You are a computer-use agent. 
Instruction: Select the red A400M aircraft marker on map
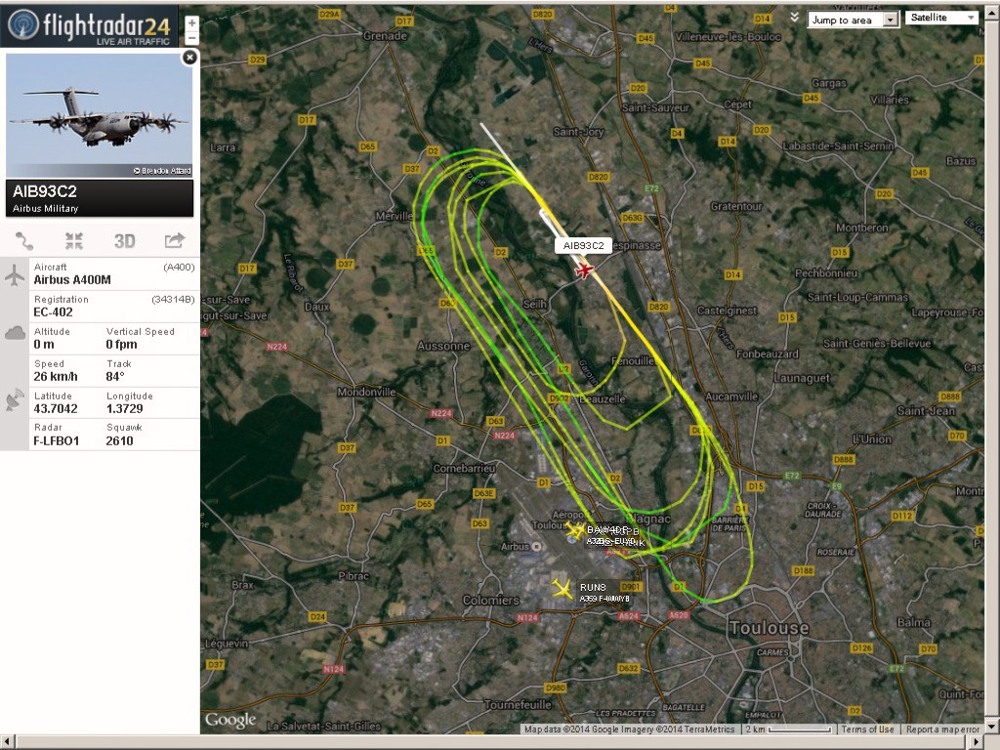pos(584,271)
